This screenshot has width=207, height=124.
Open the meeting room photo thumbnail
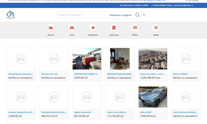pos(120,59)
